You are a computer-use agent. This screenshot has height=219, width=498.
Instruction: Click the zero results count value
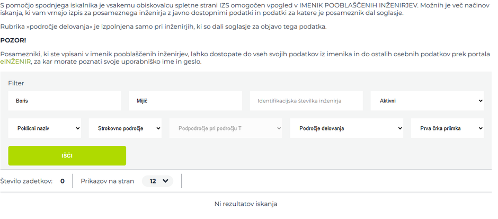[x=63, y=181]
